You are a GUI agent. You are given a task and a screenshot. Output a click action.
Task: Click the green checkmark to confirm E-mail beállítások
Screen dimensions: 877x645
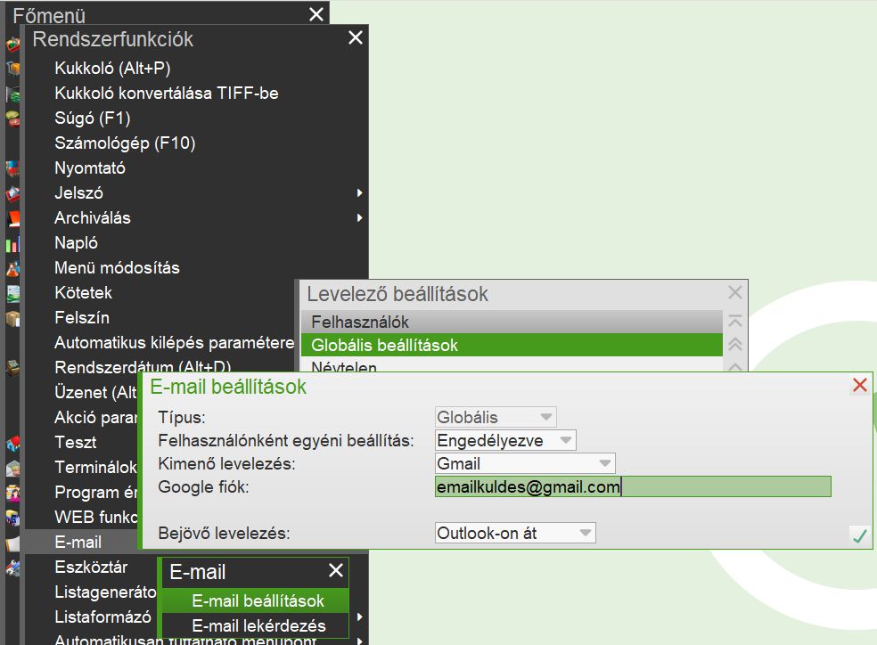coord(860,536)
